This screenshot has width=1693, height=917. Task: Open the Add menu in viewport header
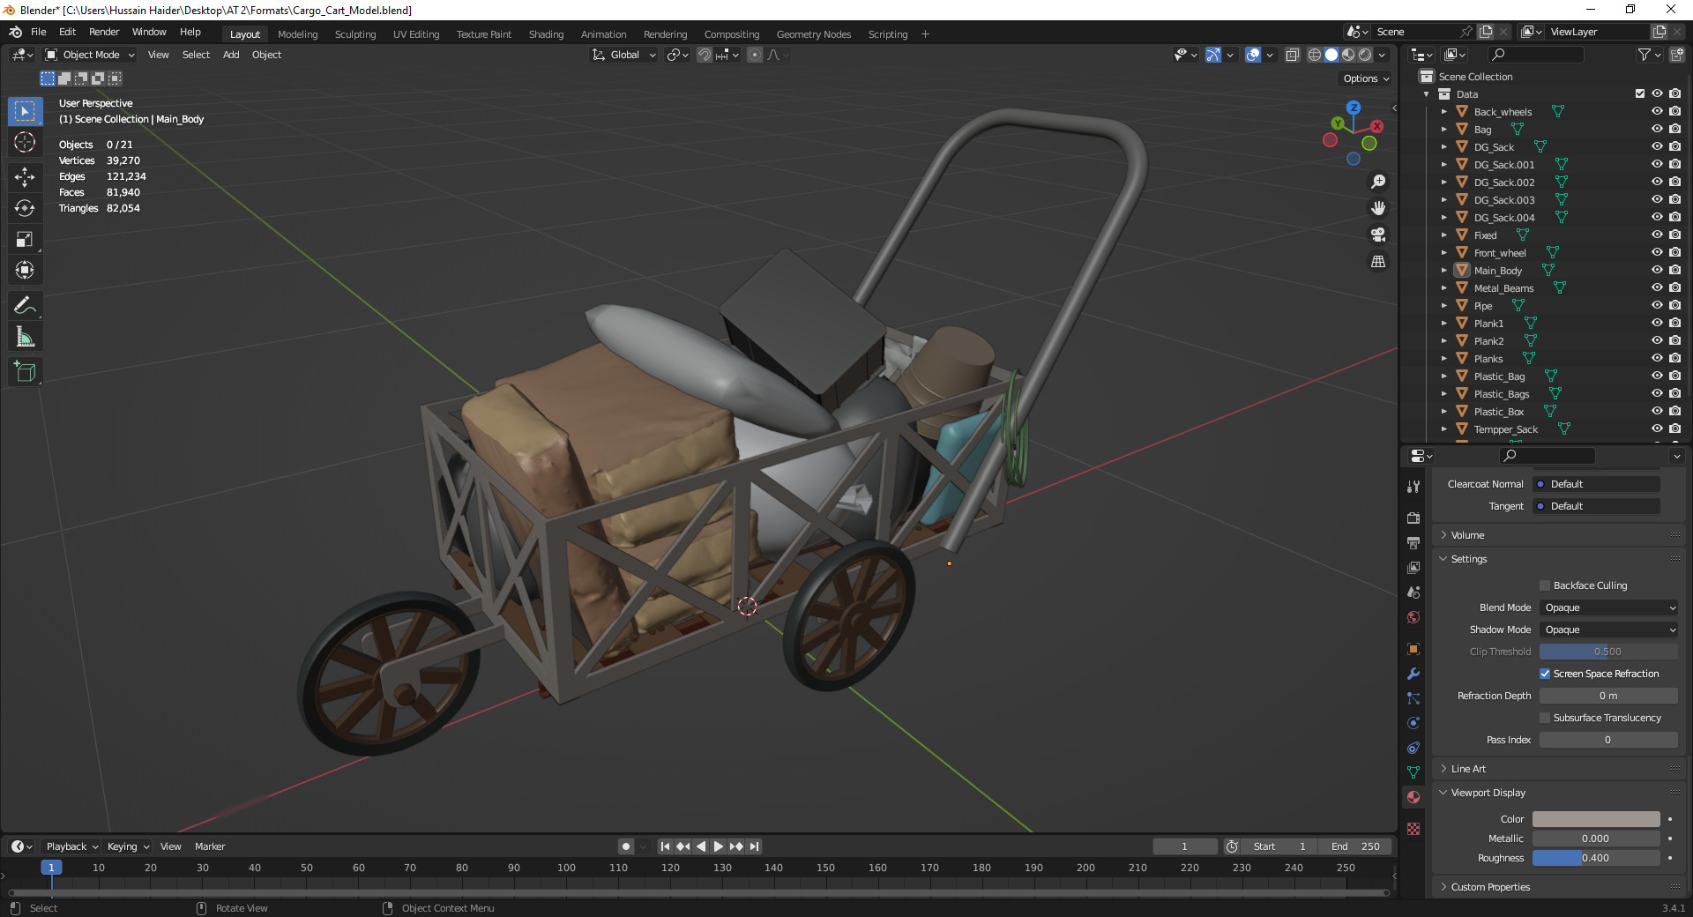(231, 55)
